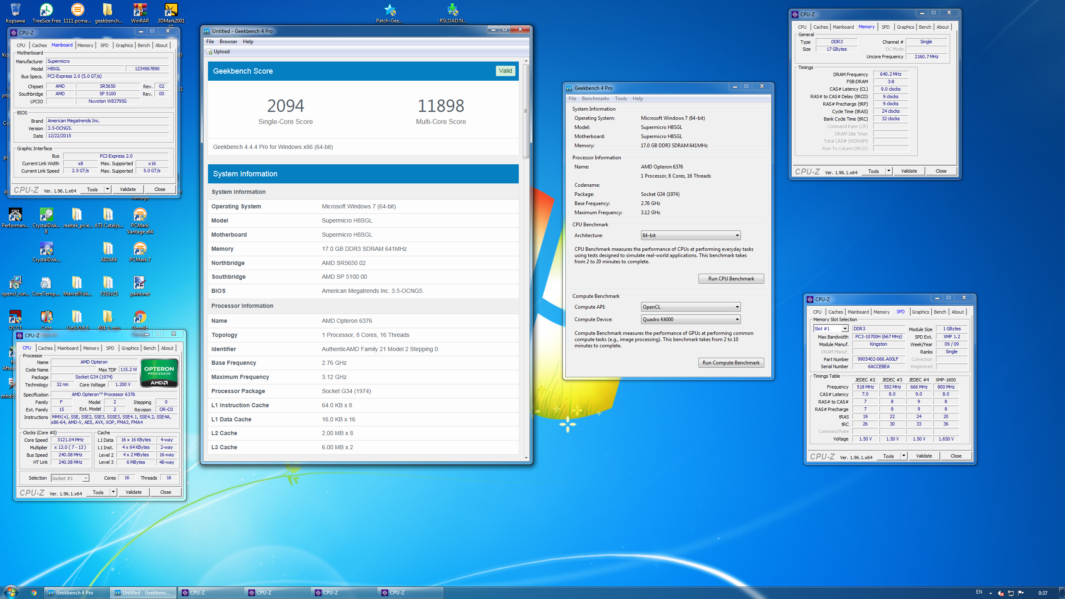Switch to About tab in CPU tab CPU-Z window

[167, 348]
